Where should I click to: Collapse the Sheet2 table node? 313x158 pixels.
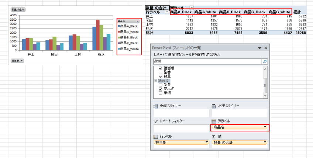point(156,81)
